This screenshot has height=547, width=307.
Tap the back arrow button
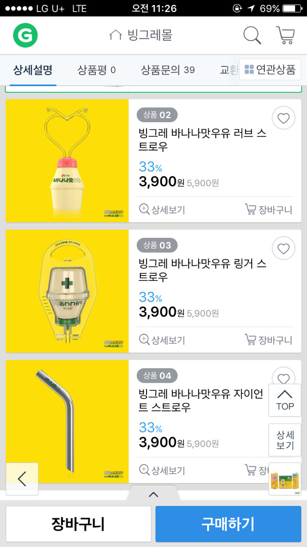tap(22, 478)
